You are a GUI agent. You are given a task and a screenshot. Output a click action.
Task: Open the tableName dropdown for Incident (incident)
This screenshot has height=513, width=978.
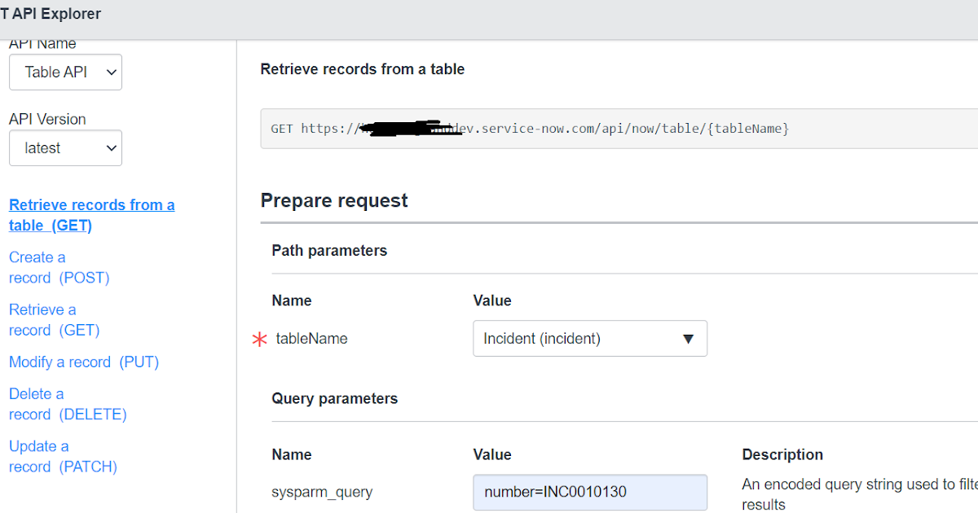point(589,338)
